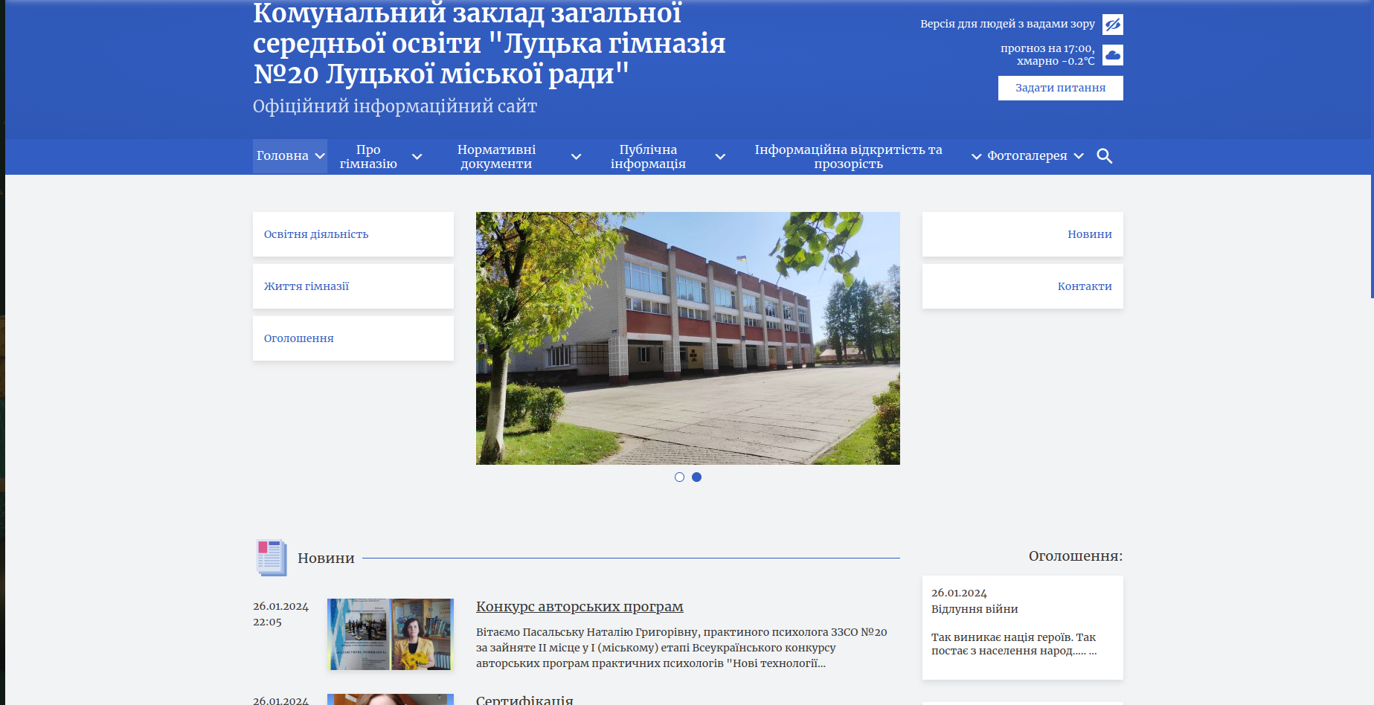Select the first slideshow indicator dot
Image resolution: width=1374 pixels, height=705 pixels.
679,477
